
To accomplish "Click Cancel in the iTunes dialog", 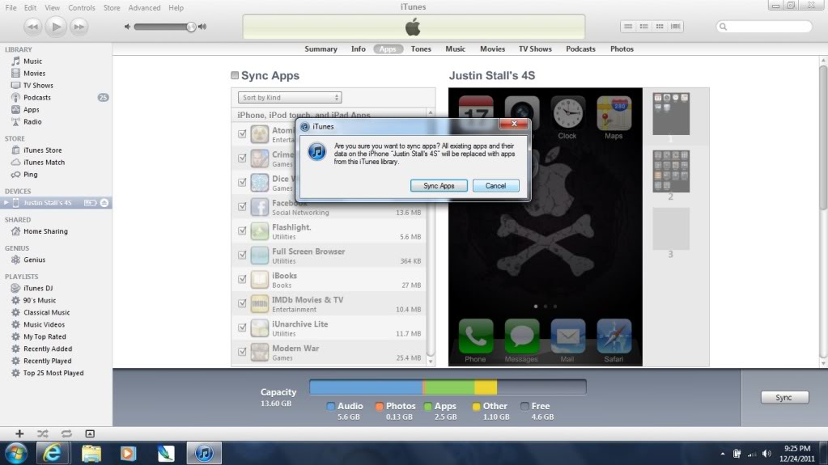I will click(496, 186).
